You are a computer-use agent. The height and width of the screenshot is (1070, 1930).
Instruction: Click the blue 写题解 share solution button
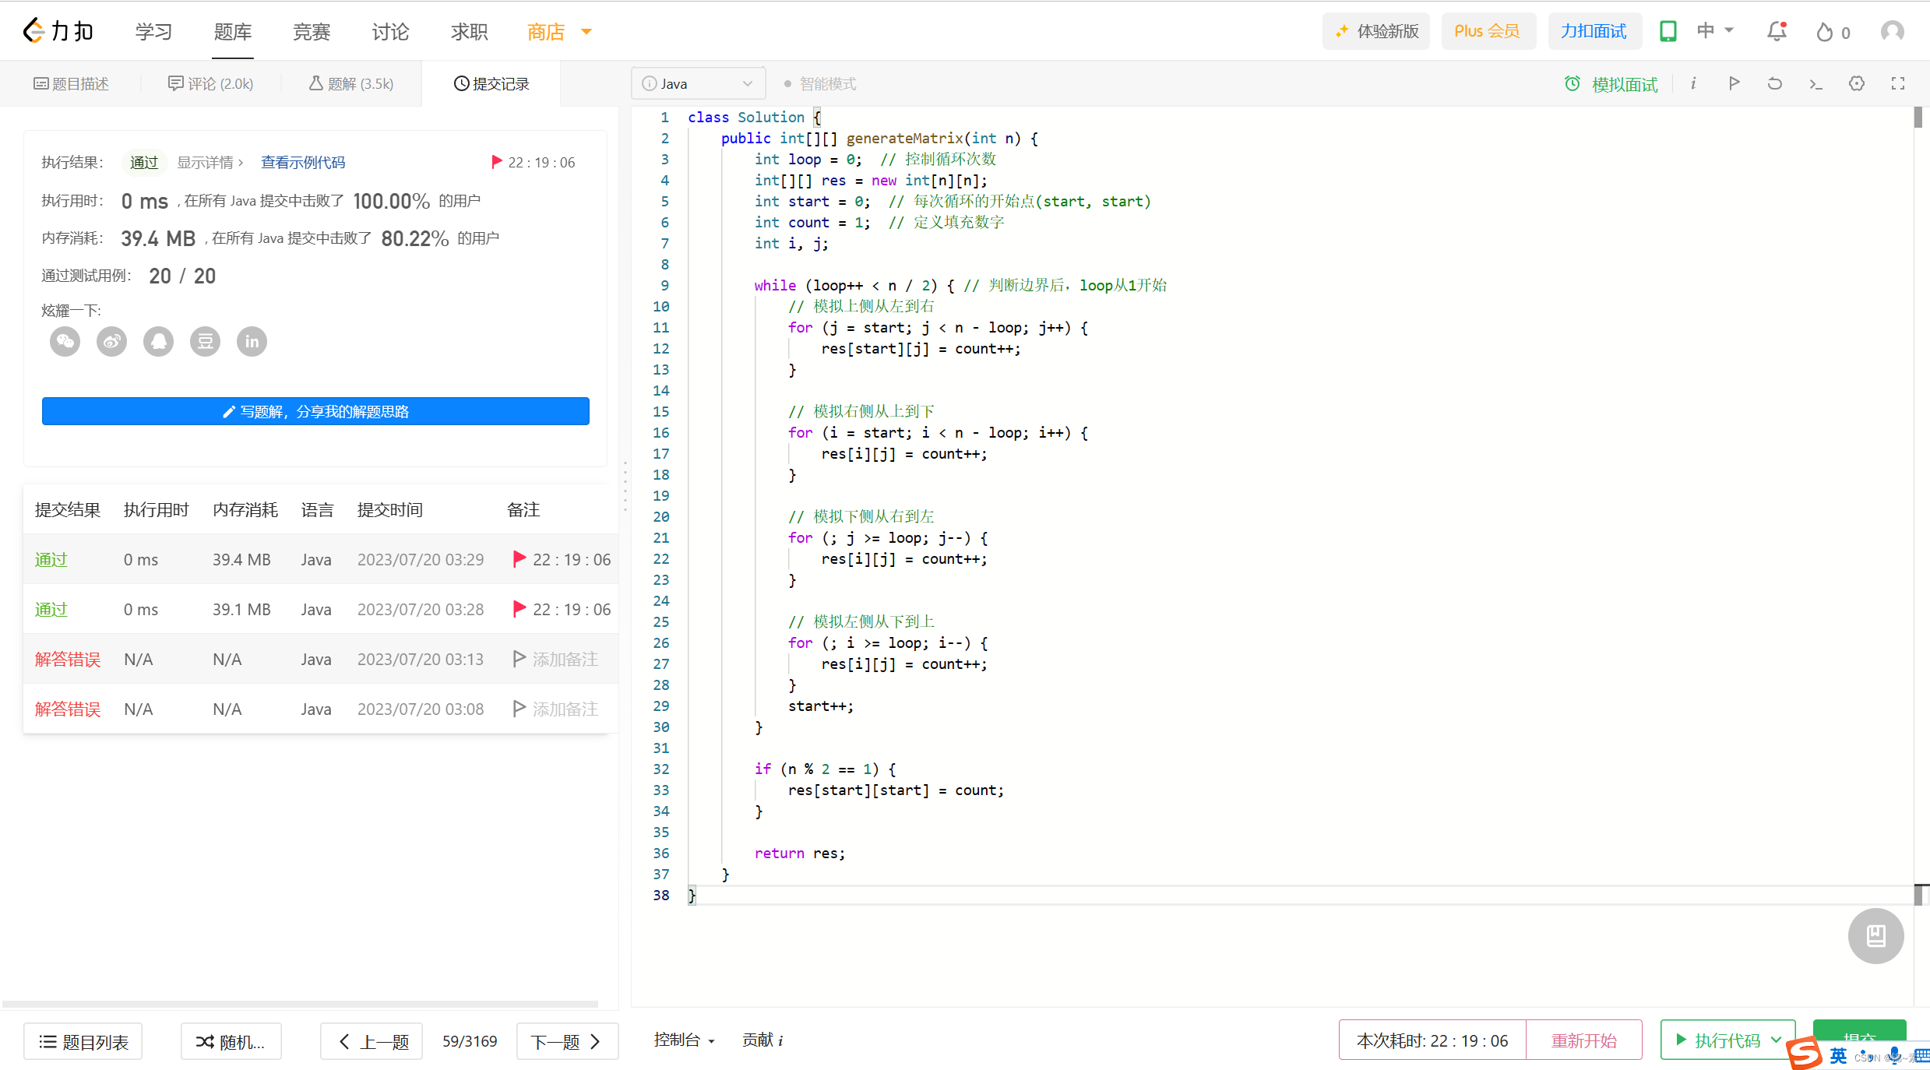point(315,411)
